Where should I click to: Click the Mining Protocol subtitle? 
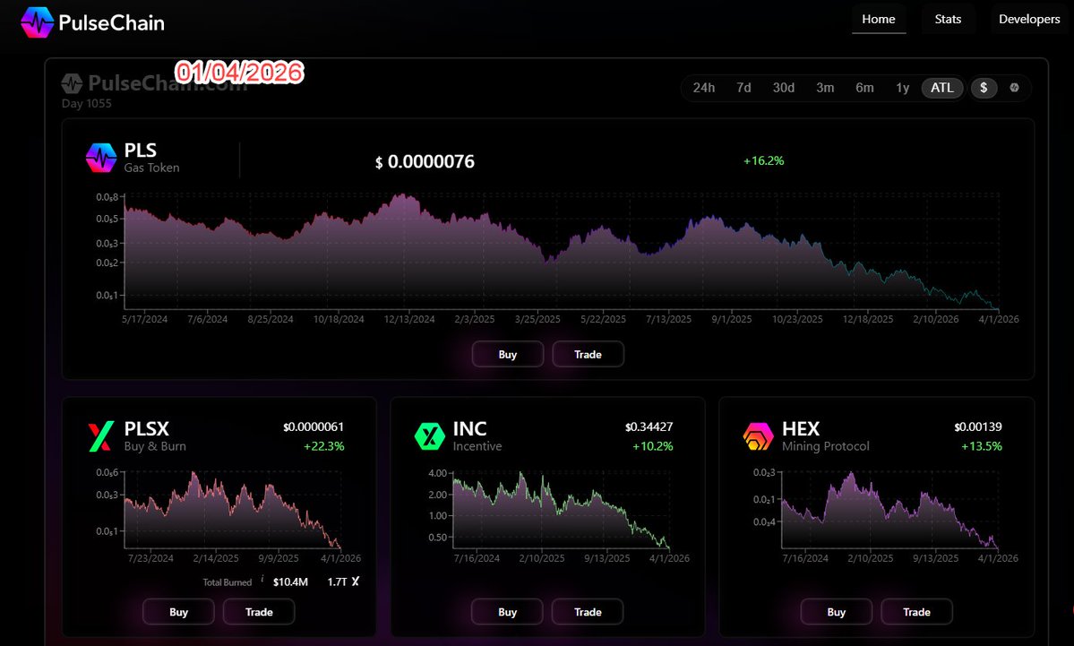coord(825,446)
